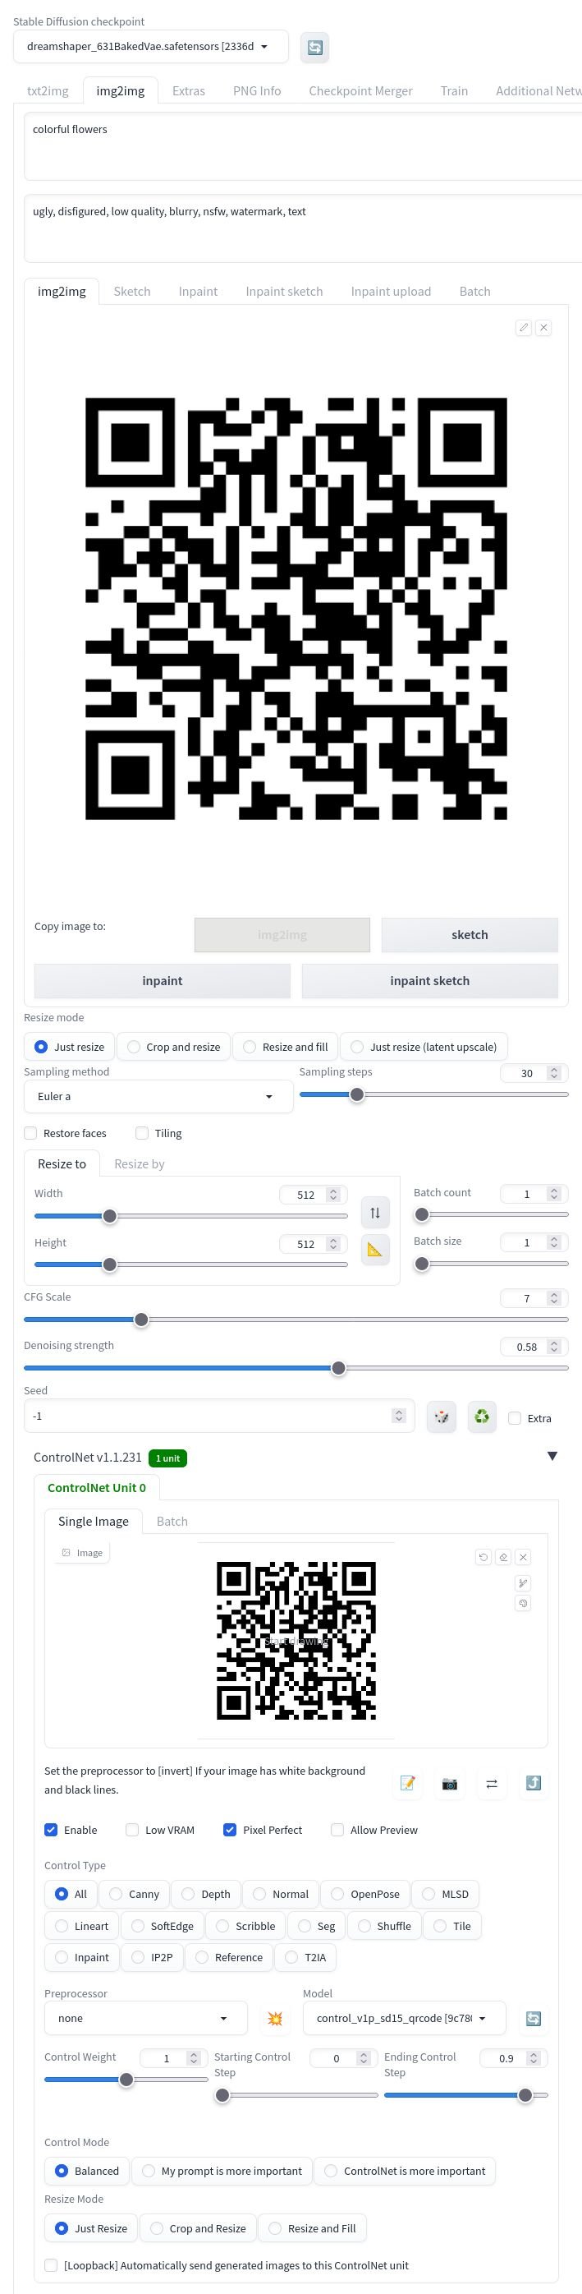Select Just resize (latent upscale) mode

coord(424,1047)
